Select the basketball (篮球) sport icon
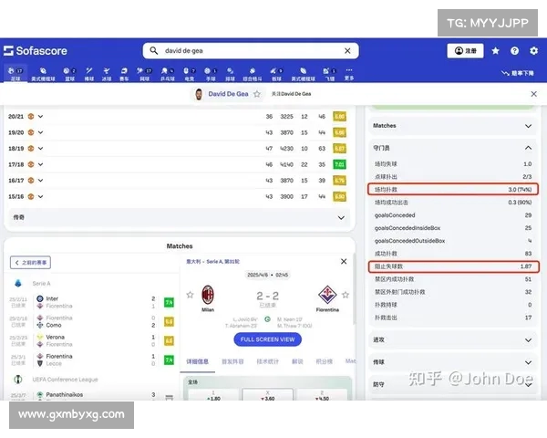547x438 pixels. [x=70, y=74]
